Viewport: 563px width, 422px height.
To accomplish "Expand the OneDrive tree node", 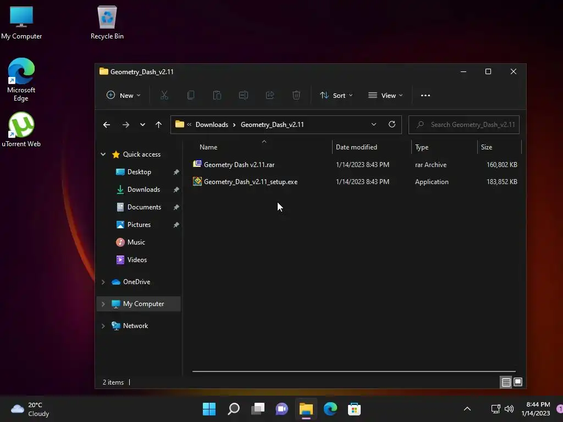I will [x=103, y=282].
